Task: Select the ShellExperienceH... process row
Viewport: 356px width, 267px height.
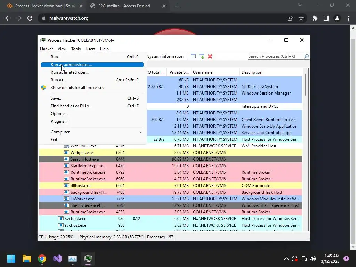Action: [170, 205]
